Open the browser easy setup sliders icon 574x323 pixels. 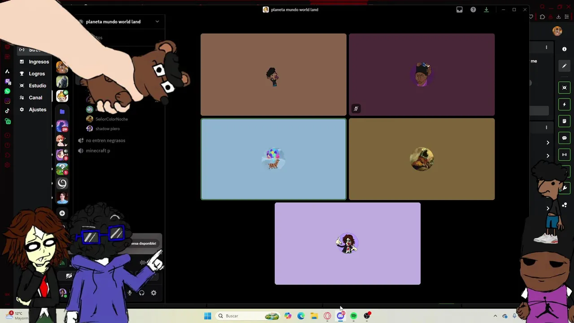(x=566, y=17)
